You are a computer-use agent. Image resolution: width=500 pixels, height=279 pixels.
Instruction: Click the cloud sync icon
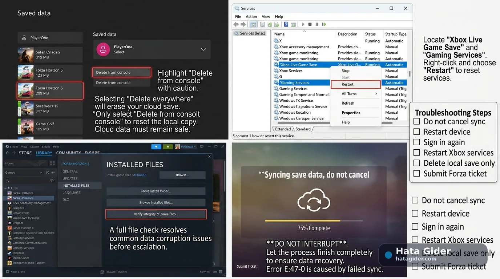coord(314,200)
